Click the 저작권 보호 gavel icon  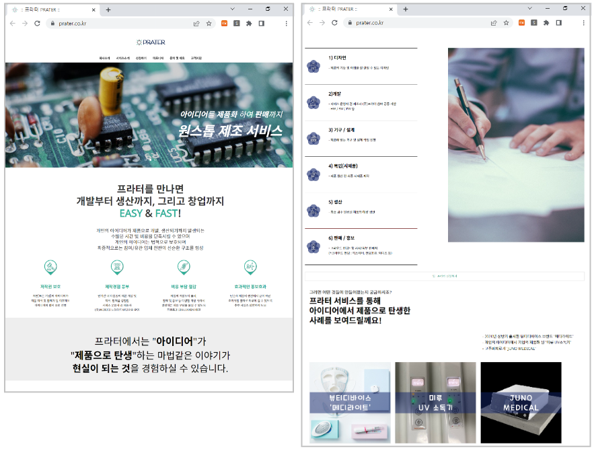tap(50, 266)
